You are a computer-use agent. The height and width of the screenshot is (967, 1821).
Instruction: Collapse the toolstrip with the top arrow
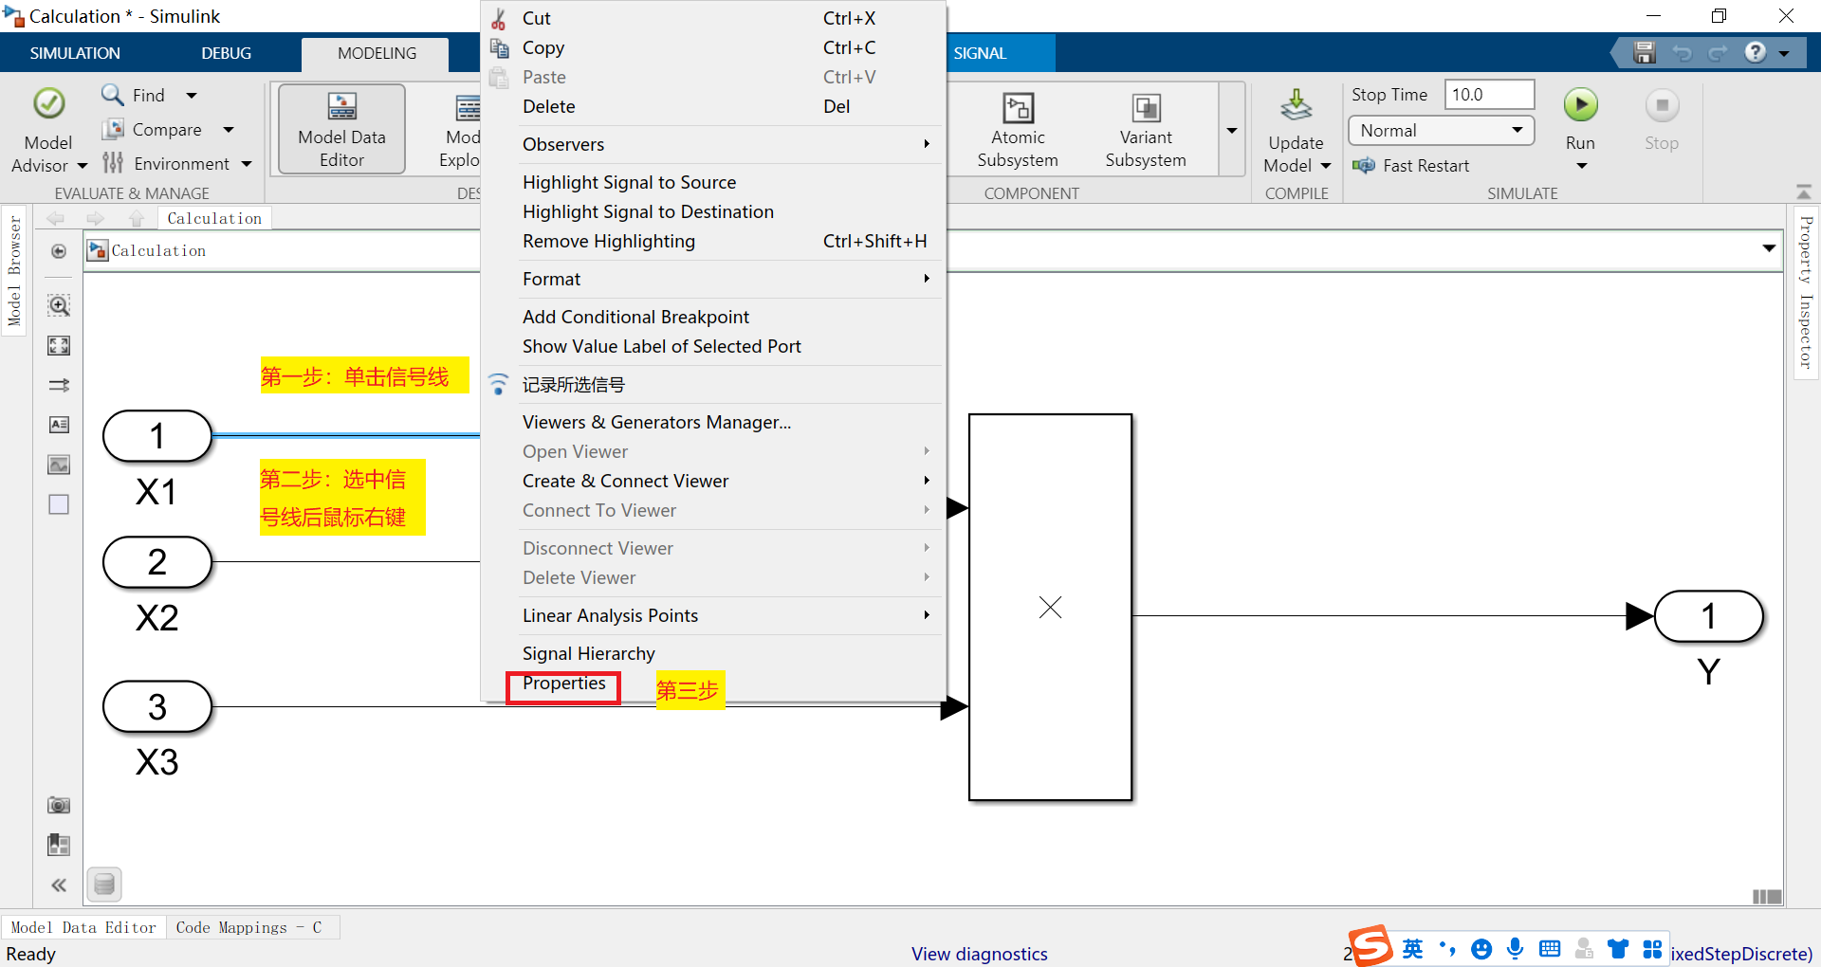tap(1804, 192)
